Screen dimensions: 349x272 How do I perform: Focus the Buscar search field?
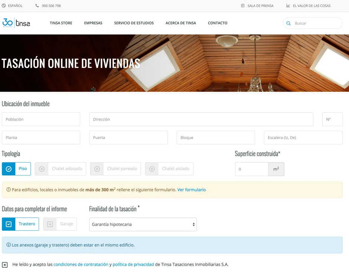click(313, 23)
